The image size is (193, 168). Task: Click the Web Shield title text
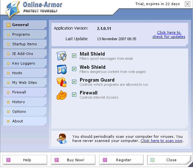tap(93, 67)
